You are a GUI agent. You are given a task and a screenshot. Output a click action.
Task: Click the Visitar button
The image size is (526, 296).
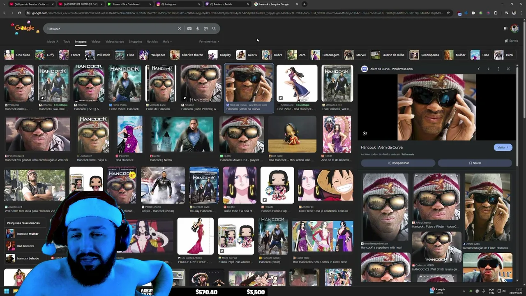[503, 148]
